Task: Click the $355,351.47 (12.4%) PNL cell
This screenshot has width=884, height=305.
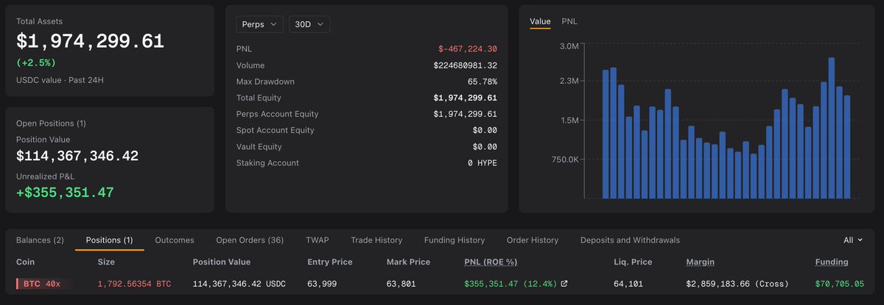Action: pyautogui.click(x=510, y=284)
